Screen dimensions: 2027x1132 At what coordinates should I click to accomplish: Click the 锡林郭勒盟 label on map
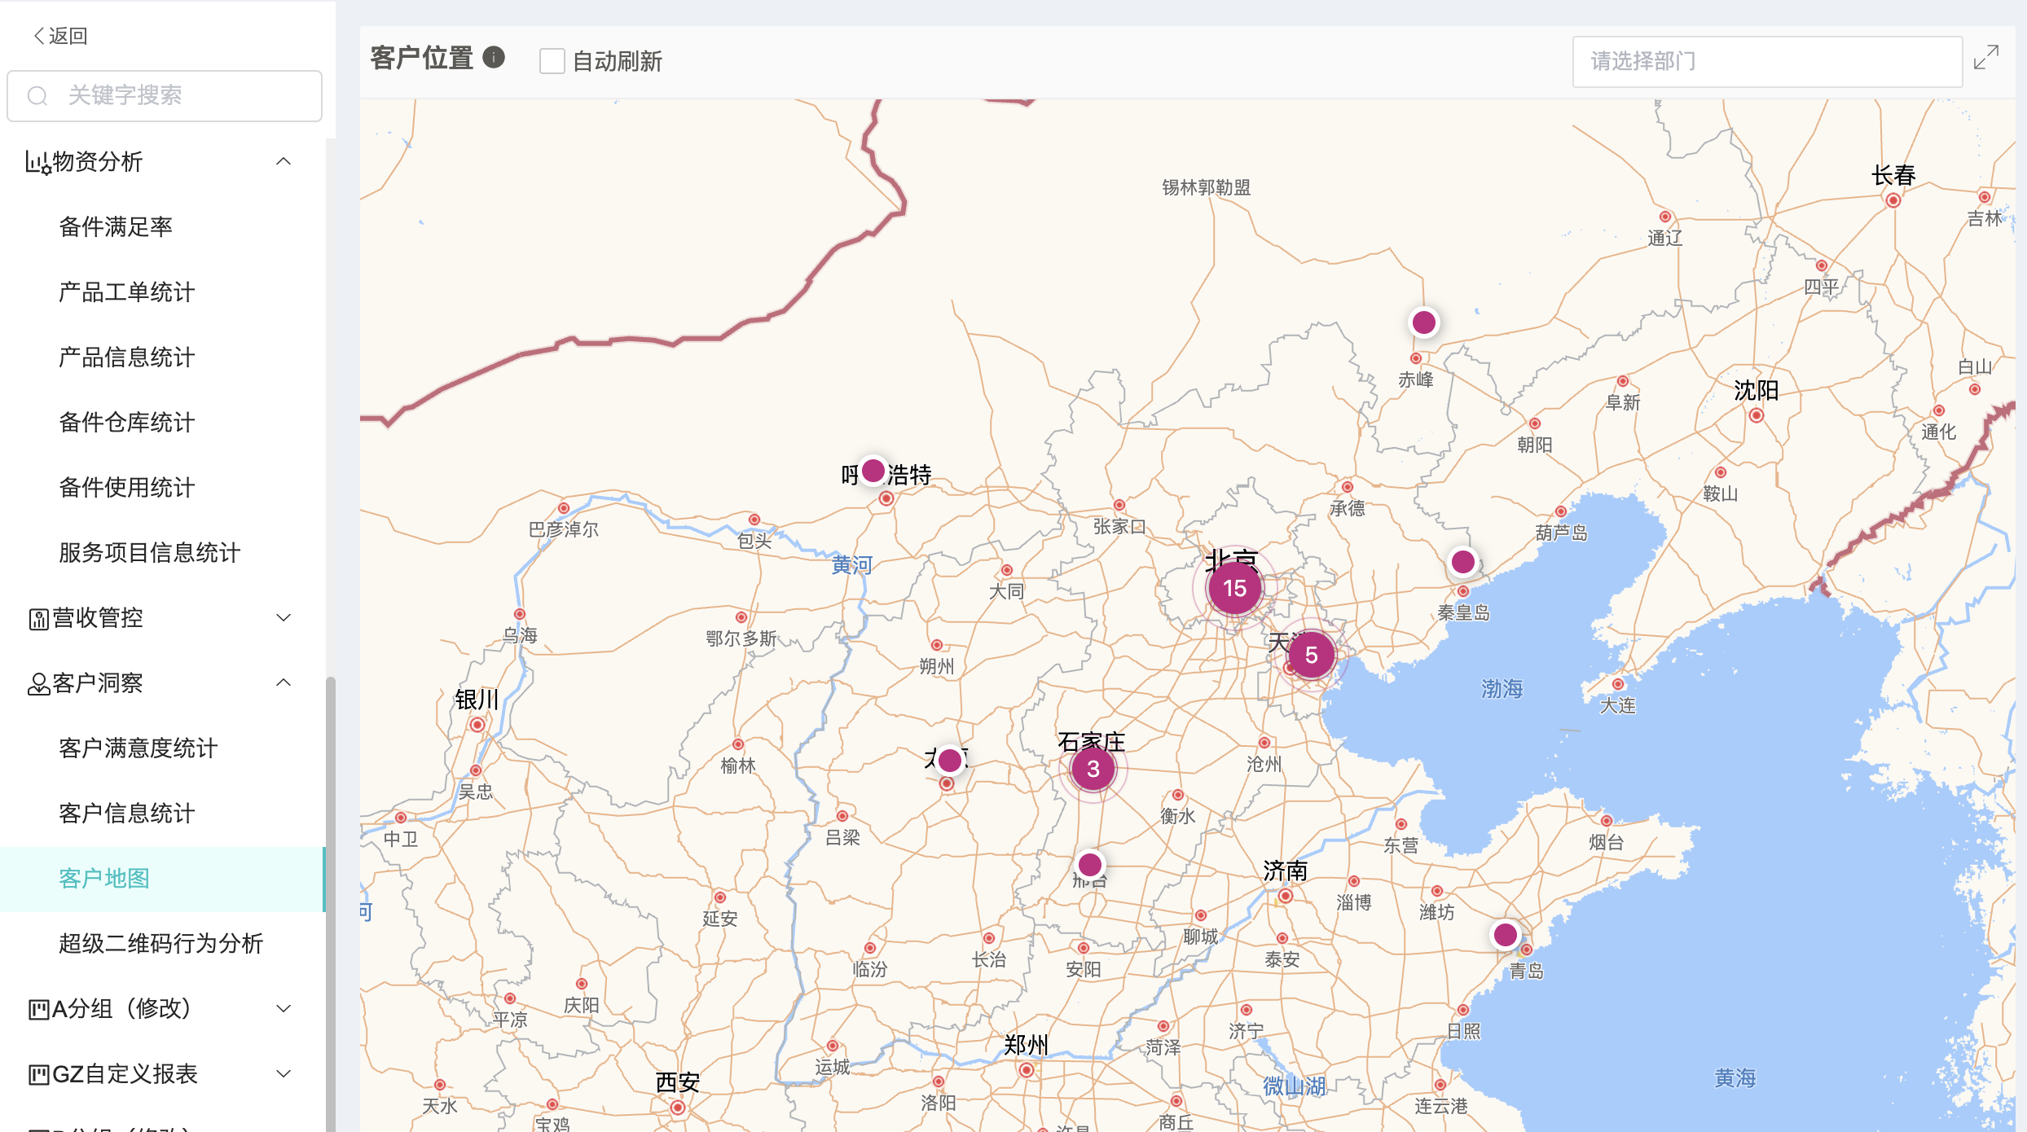click(1207, 187)
